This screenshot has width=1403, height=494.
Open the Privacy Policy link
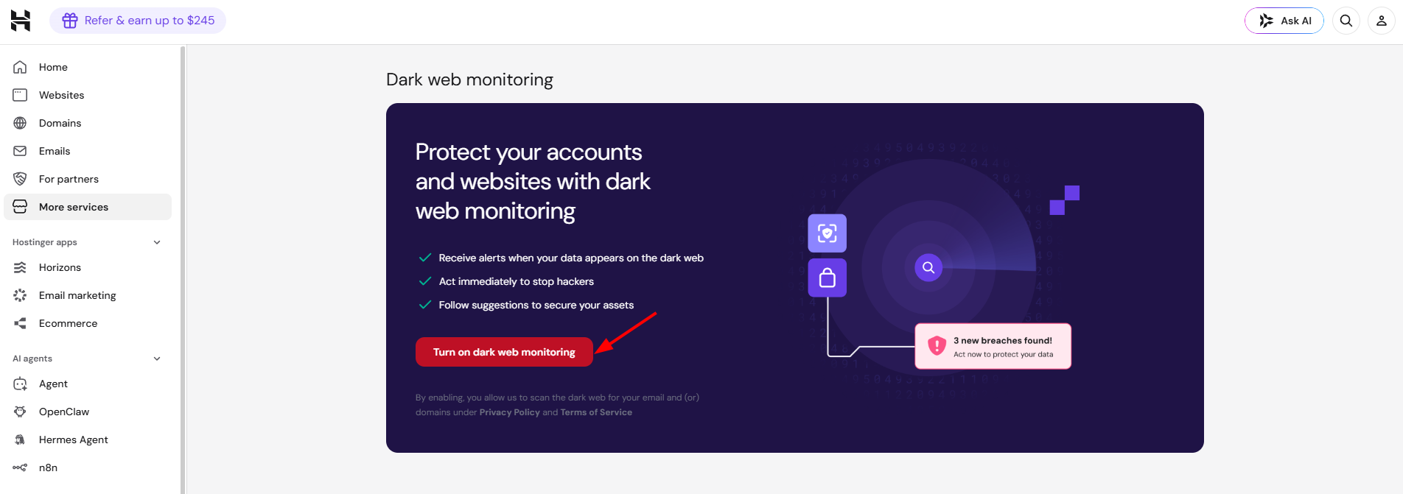[x=509, y=412]
